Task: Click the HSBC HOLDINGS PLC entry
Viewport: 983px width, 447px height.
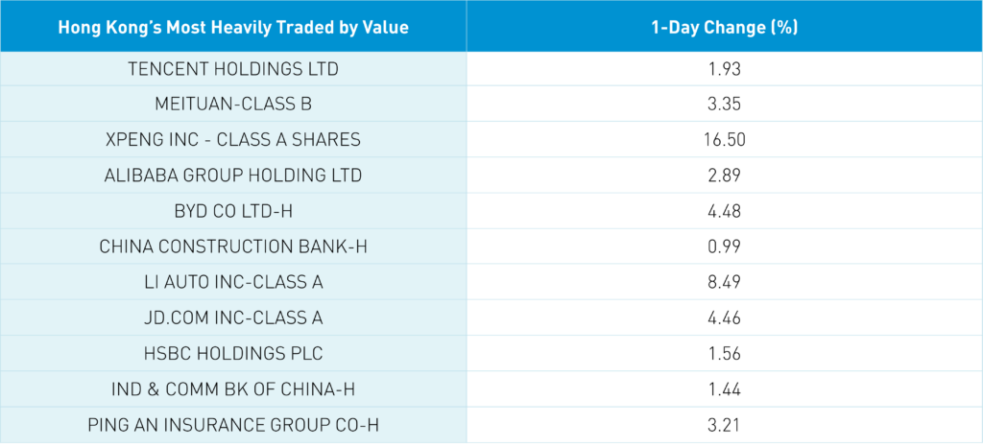Action: [233, 353]
